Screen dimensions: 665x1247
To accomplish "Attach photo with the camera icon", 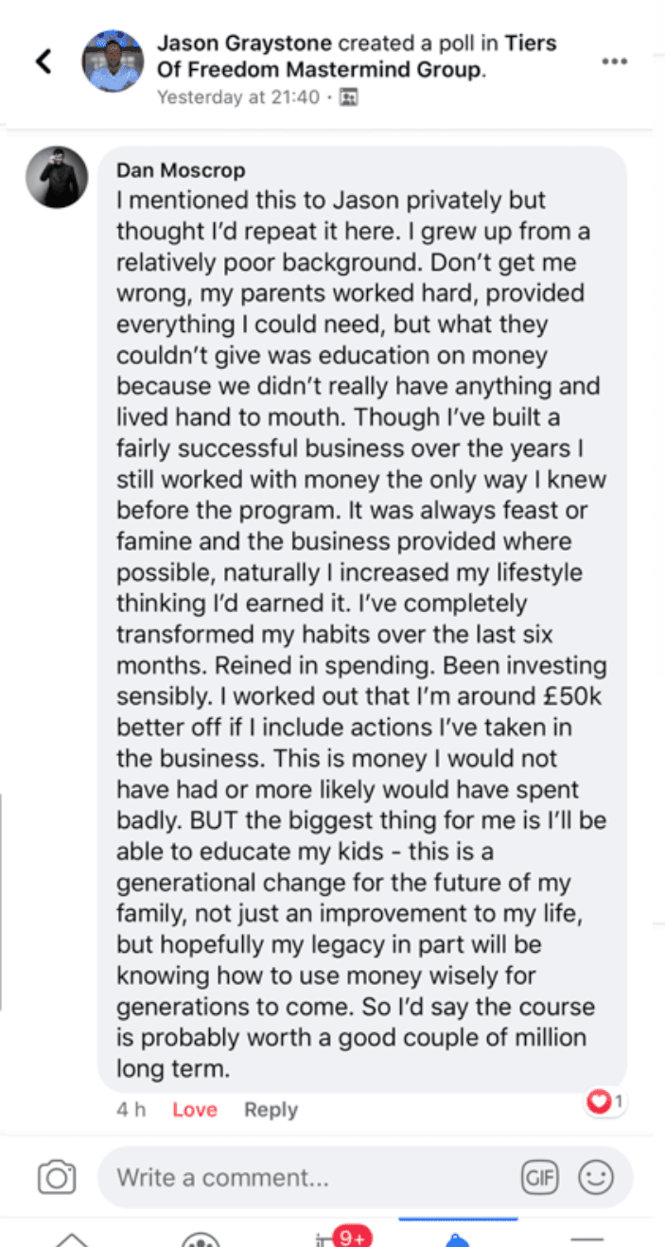I will (x=57, y=1178).
